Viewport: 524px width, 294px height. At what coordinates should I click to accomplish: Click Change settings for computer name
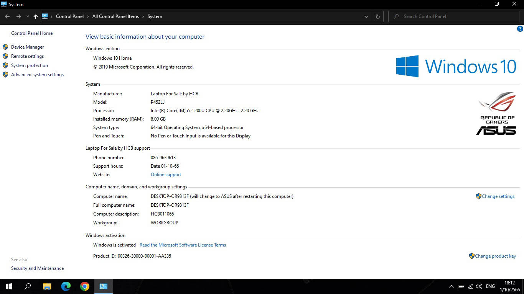[x=498, y=196]
